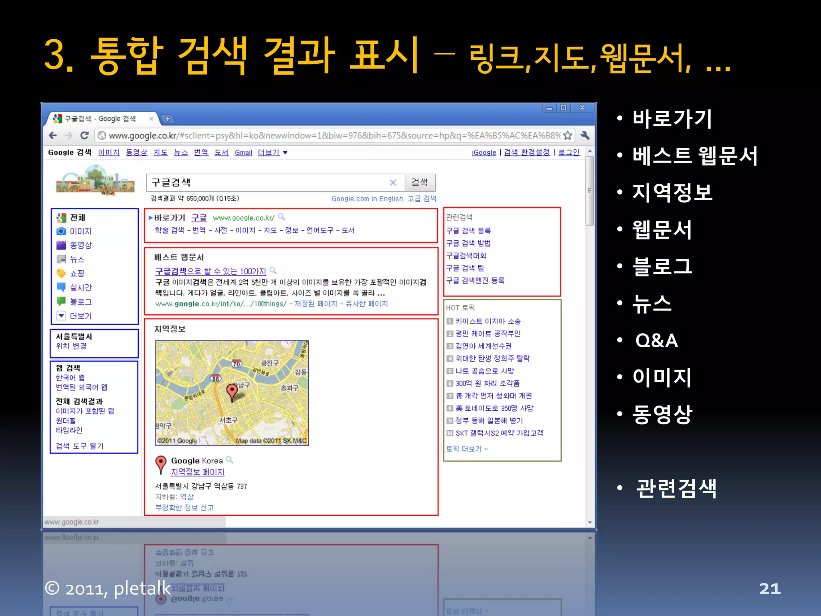Click 저장된 페이지 cached link
821x616 pixels.
click(x=315, y=304)
